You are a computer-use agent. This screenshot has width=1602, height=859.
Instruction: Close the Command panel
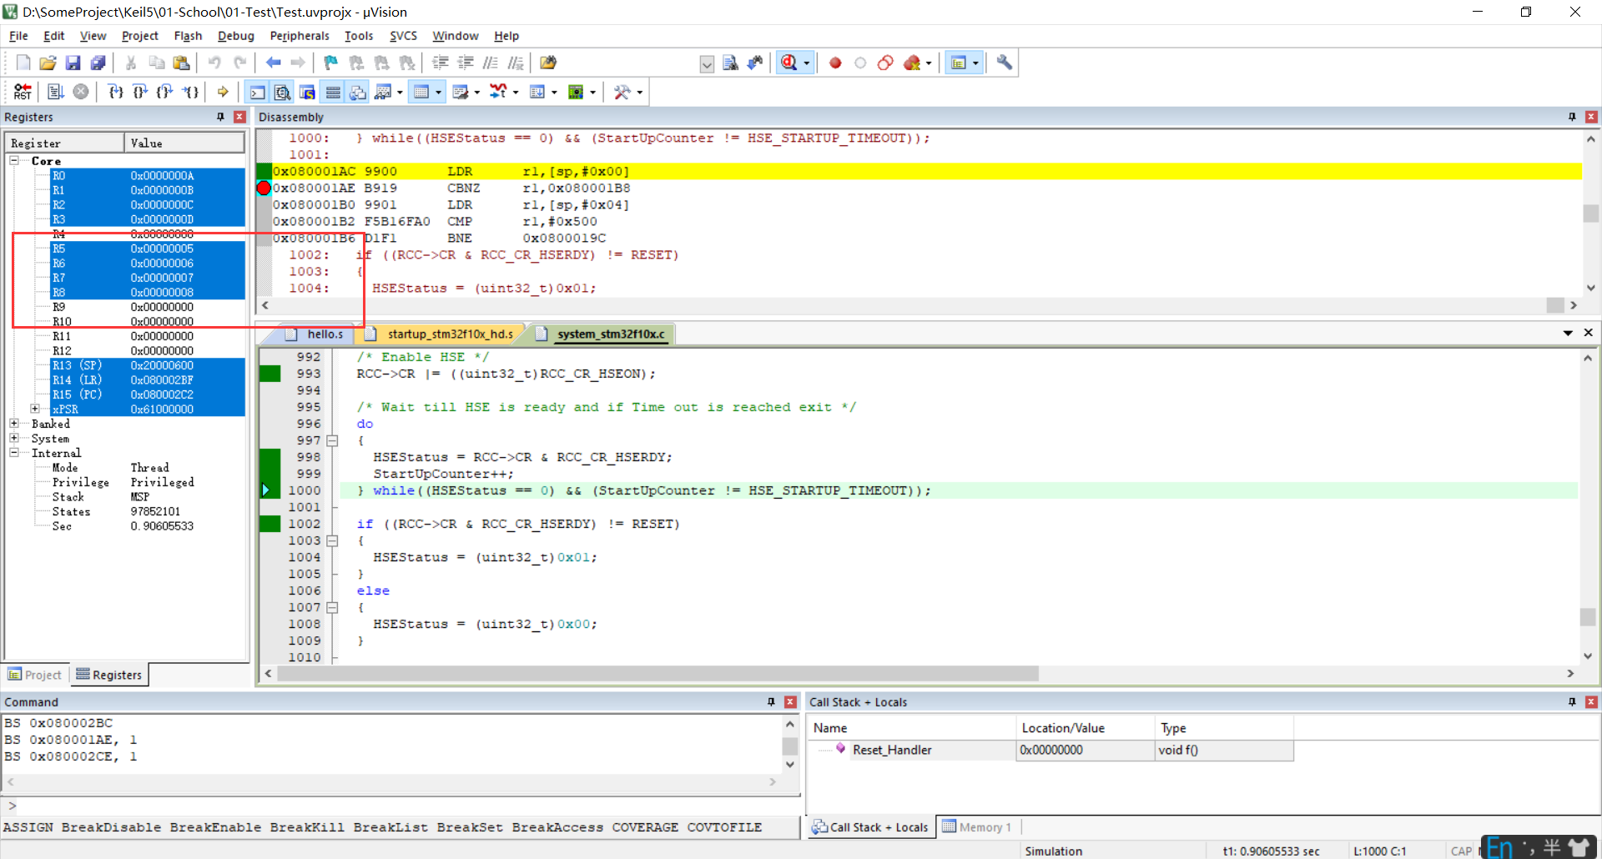pos(790,702)
